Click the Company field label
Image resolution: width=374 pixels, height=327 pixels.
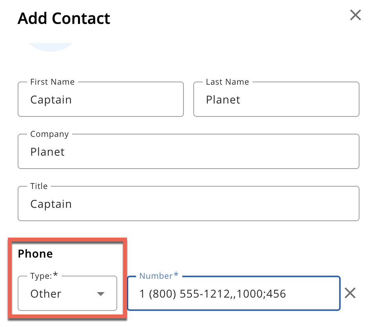[x=49, y=134]
